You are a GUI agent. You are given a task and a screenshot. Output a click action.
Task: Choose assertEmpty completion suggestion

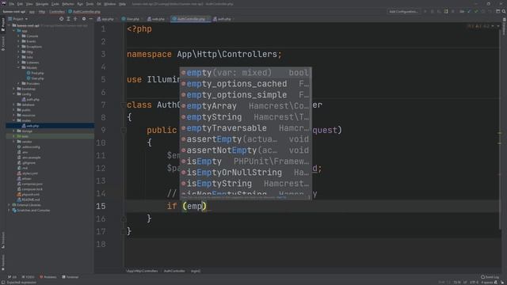(x=246, y=139)
